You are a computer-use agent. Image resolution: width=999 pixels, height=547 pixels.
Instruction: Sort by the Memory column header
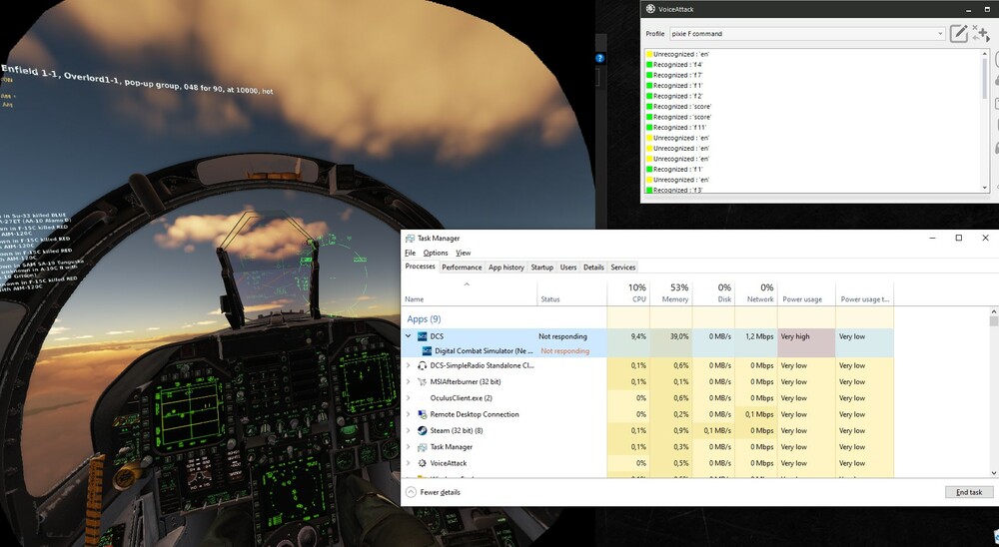[x=671, y=292]
